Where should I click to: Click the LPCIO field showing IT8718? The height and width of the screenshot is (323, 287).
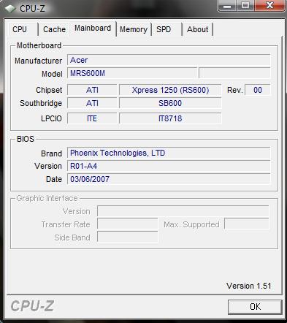[170, 118]
